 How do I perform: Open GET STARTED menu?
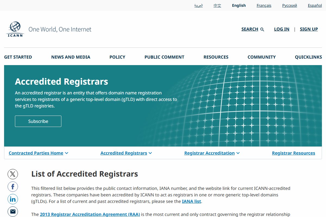[18, 57]
